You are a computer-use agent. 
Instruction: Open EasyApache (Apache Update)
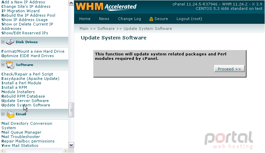coord(30,79)
